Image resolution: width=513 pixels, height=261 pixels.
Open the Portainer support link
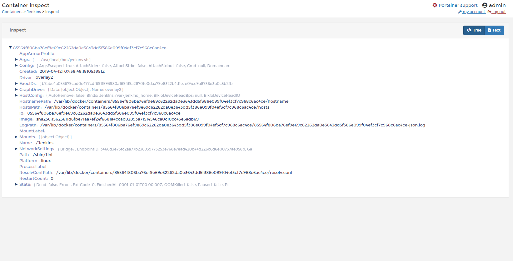point(458,5)
